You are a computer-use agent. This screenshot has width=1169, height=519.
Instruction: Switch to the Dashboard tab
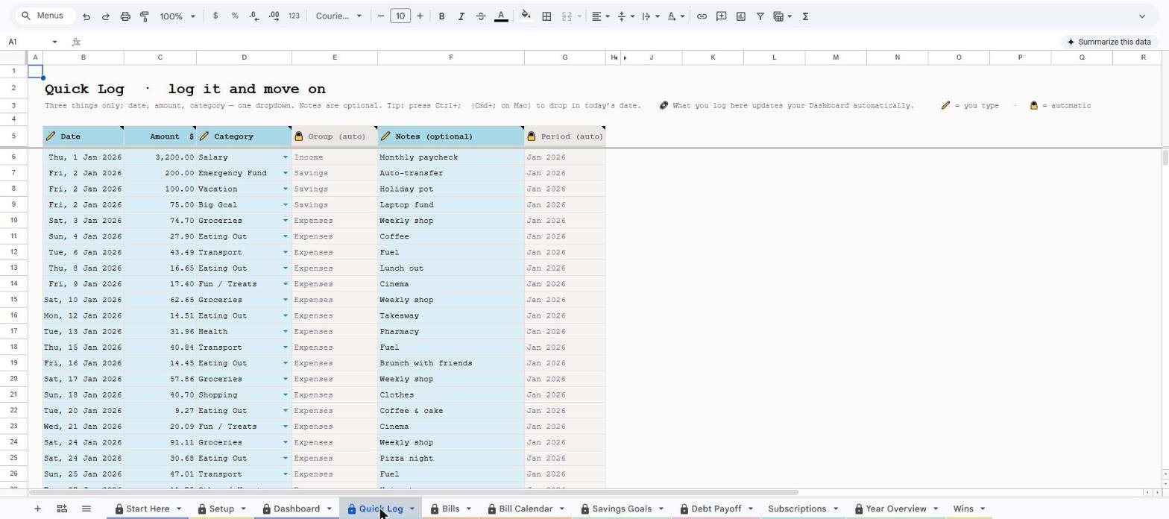point(297,509)
